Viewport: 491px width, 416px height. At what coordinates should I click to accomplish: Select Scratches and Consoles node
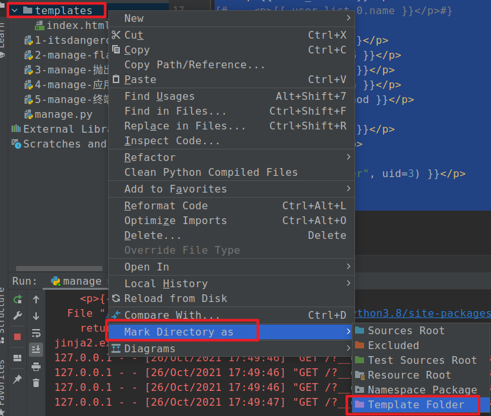(x=59, y=144)
